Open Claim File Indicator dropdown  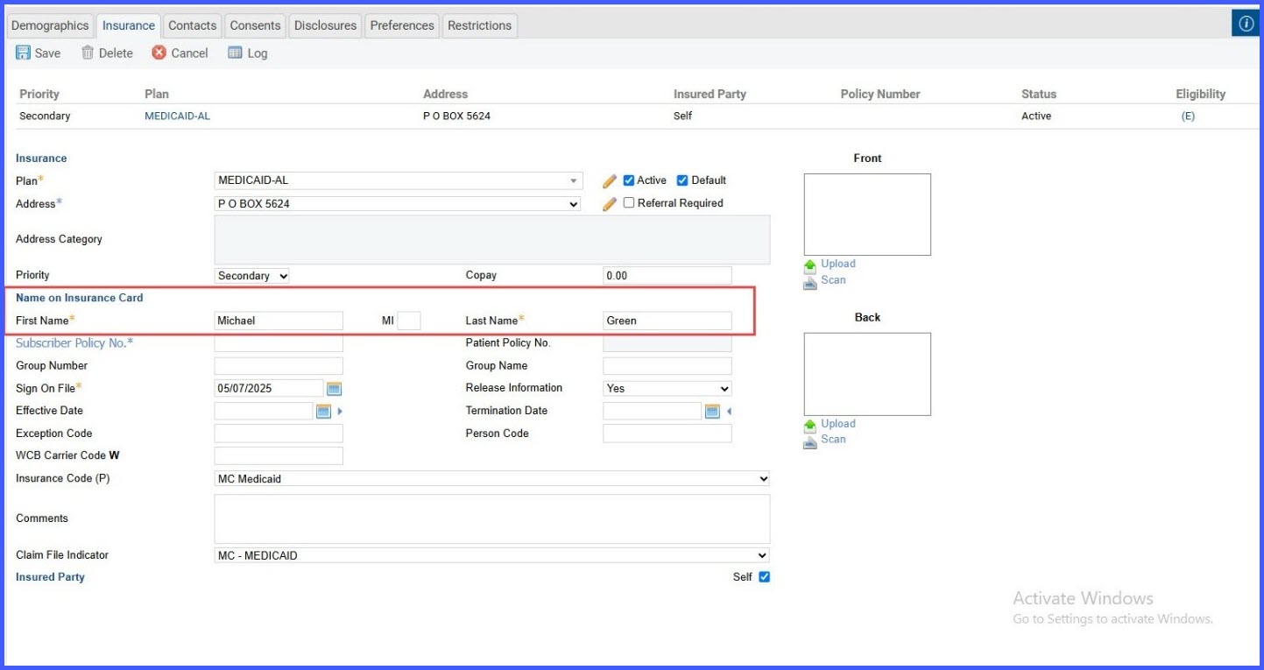(492, 555)
